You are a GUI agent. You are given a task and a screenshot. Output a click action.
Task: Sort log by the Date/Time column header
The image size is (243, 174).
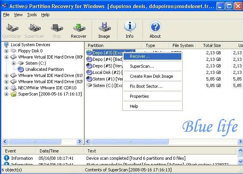tap(60, 151)
